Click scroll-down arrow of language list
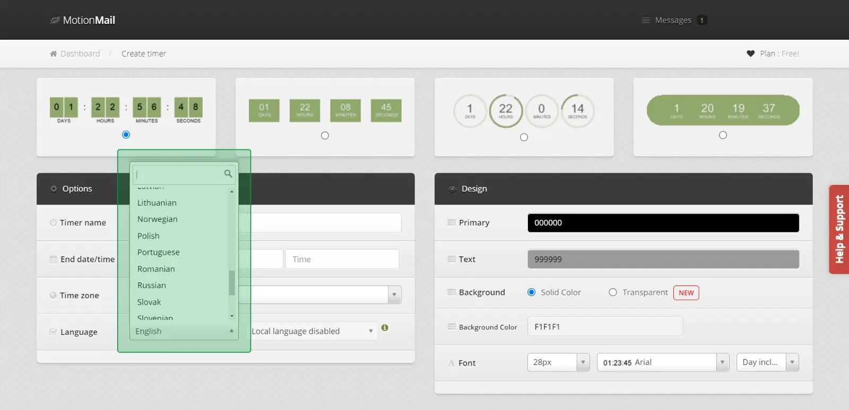This screenshot has height=410, width=849. (x=232, y=316)
